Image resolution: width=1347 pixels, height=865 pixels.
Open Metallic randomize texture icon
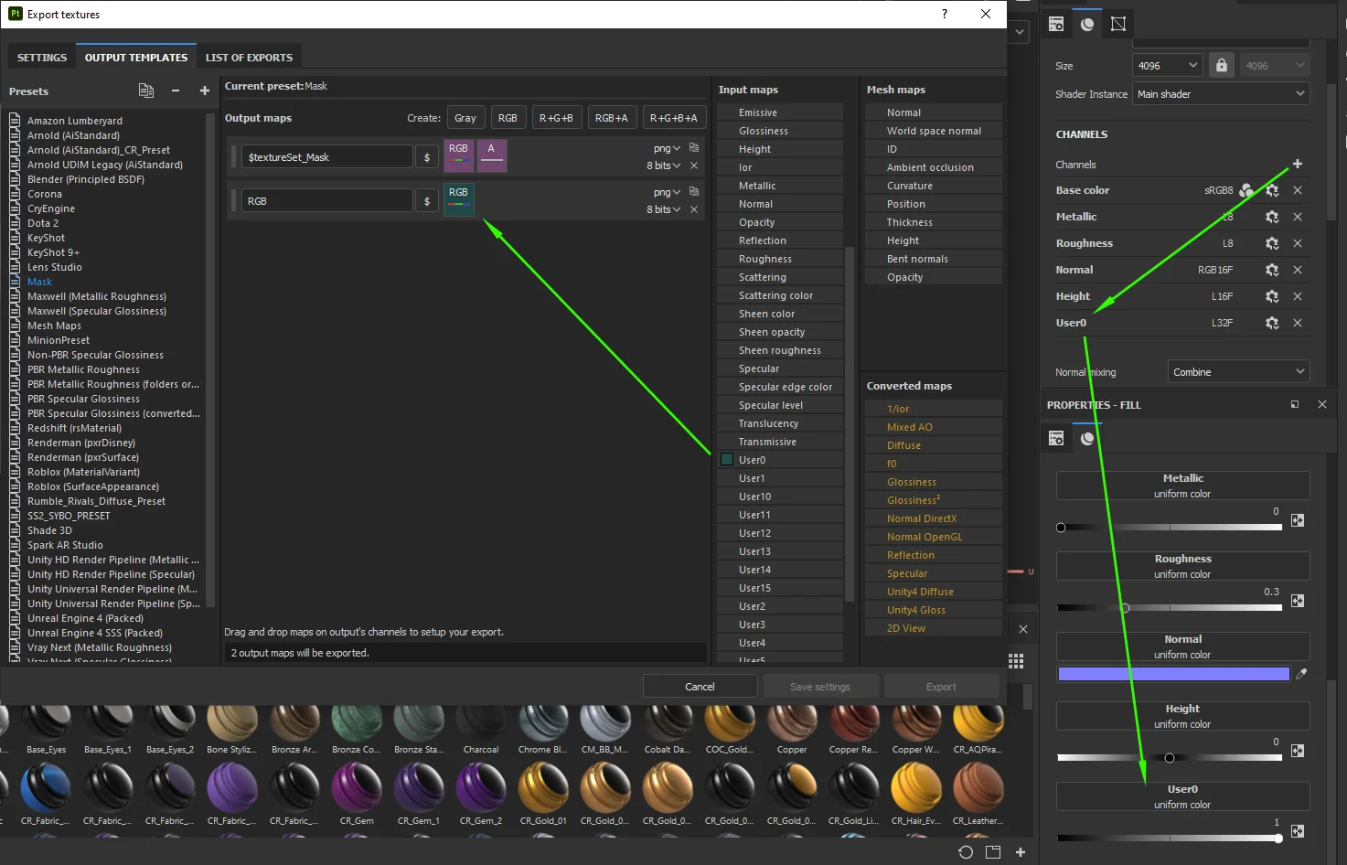(1297, 520)
